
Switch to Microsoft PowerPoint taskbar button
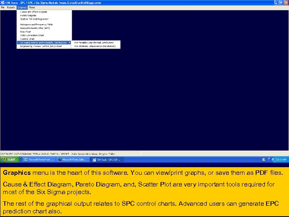pyautogui.click(x=39, y=160)
